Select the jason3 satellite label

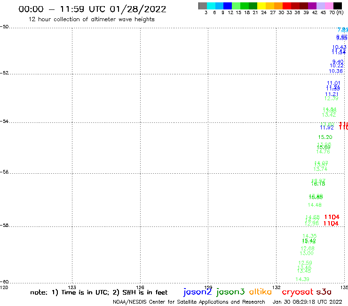coord(230,292)
